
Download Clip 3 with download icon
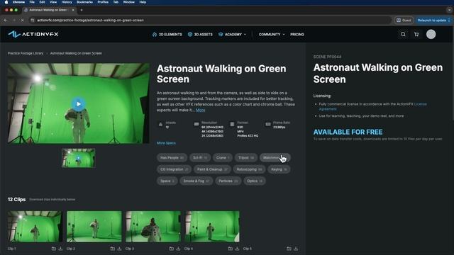(x=178, y=249)
